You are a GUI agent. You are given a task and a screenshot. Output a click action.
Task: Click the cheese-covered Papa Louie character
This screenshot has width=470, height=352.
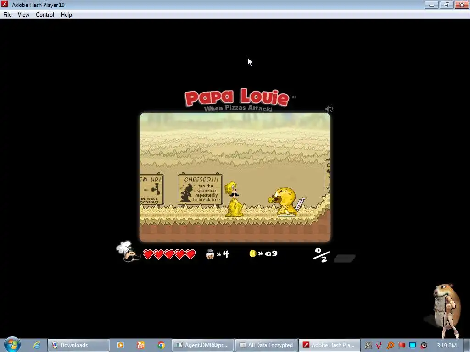pyautogui.click(x=234, y=199)
